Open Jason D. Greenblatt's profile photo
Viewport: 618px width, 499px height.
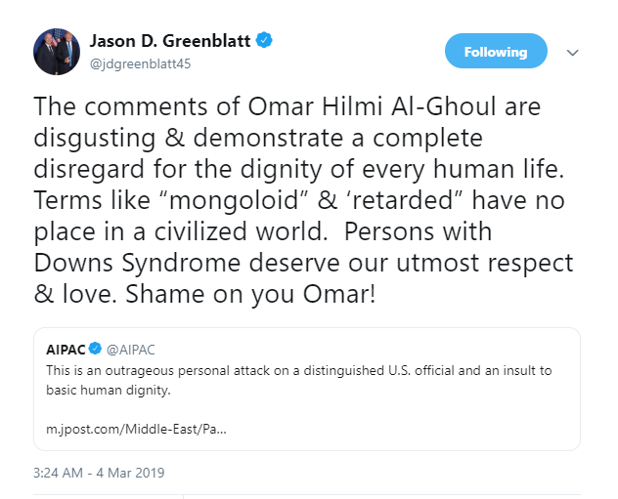click(x=56, y=53)
